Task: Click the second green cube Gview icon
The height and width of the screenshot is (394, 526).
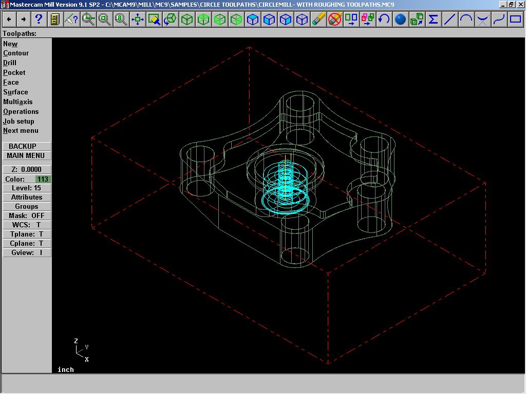Action: coord(203,19)
